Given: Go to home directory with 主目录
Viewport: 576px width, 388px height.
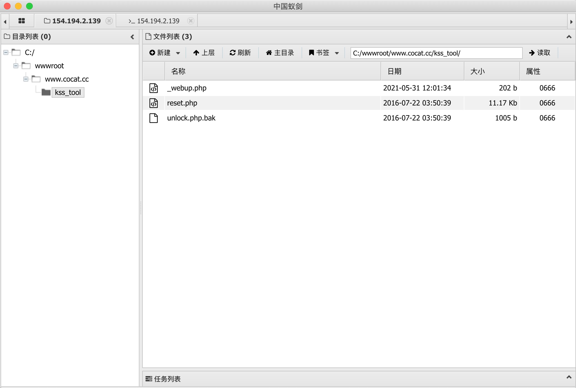Looking at the screenshot, I should (x=280, y=53).
